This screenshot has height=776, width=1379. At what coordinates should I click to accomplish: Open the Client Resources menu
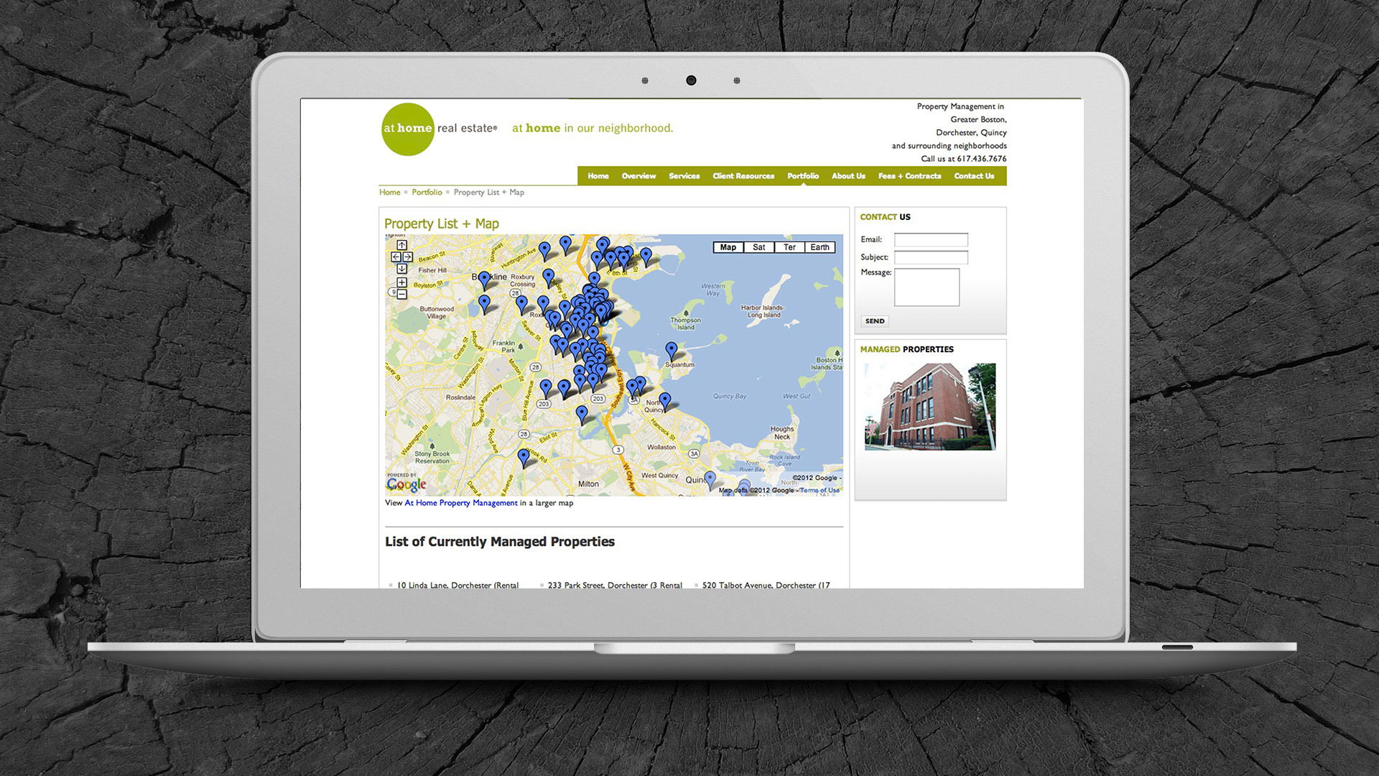(x=743, y=176)
